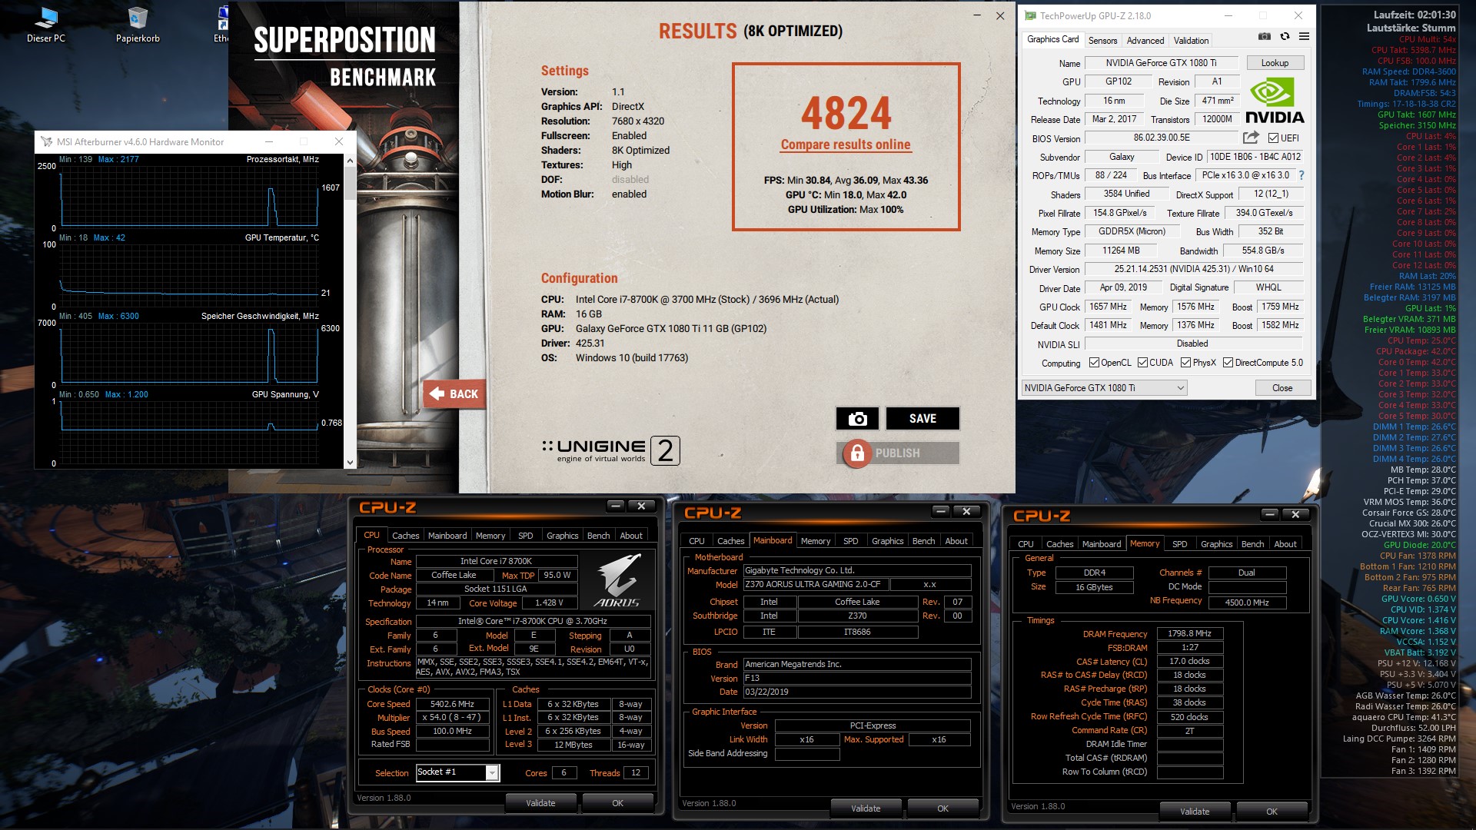
Task: Open Caches tab in left CPU-Z window
Action: 405,536
